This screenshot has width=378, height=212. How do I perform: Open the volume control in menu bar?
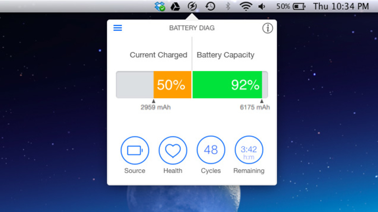point(262,7)
